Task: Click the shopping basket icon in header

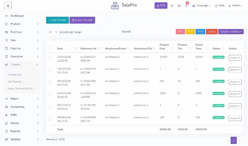Action: coord(179,6)
